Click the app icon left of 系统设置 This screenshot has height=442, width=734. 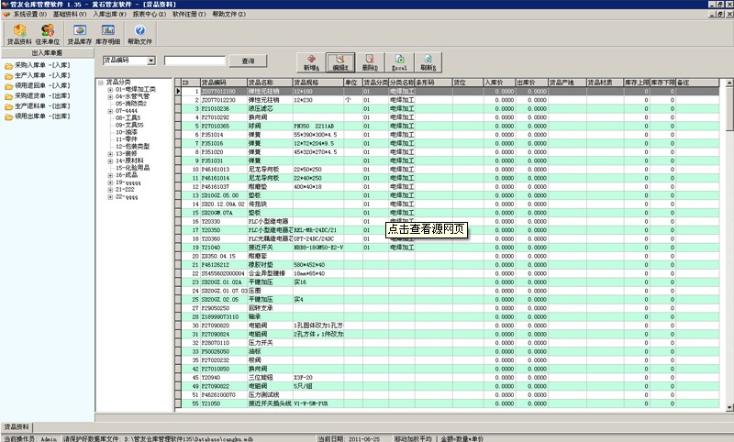click(6, 14)
